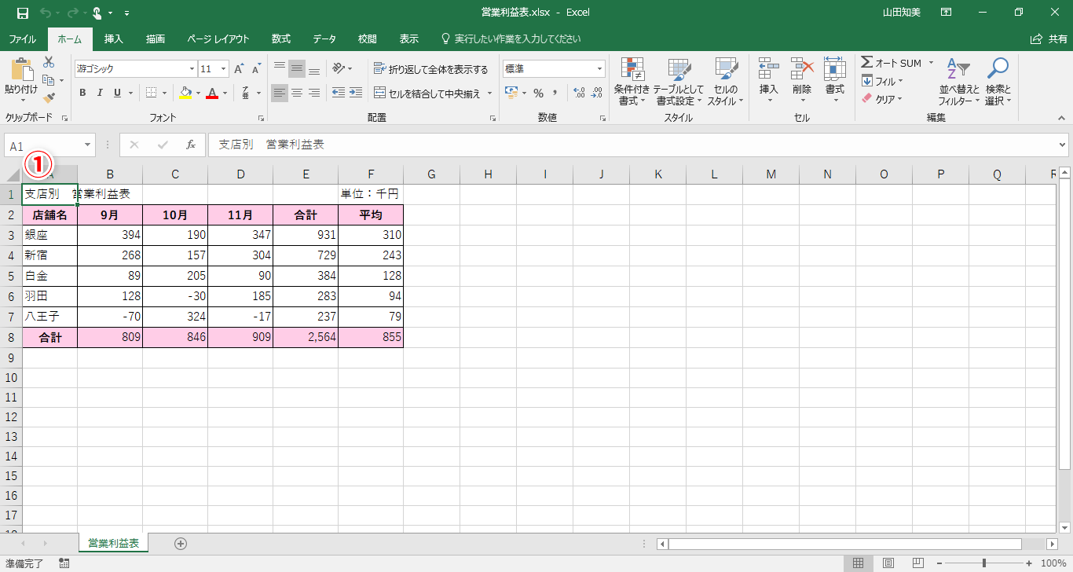
Task: Open the font name 游ゴシック dropdown
Action: click(x=190, y=69)
